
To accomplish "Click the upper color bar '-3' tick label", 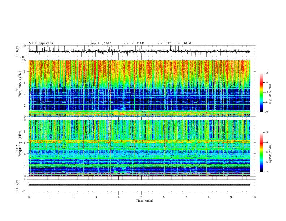I will [266, 73].
